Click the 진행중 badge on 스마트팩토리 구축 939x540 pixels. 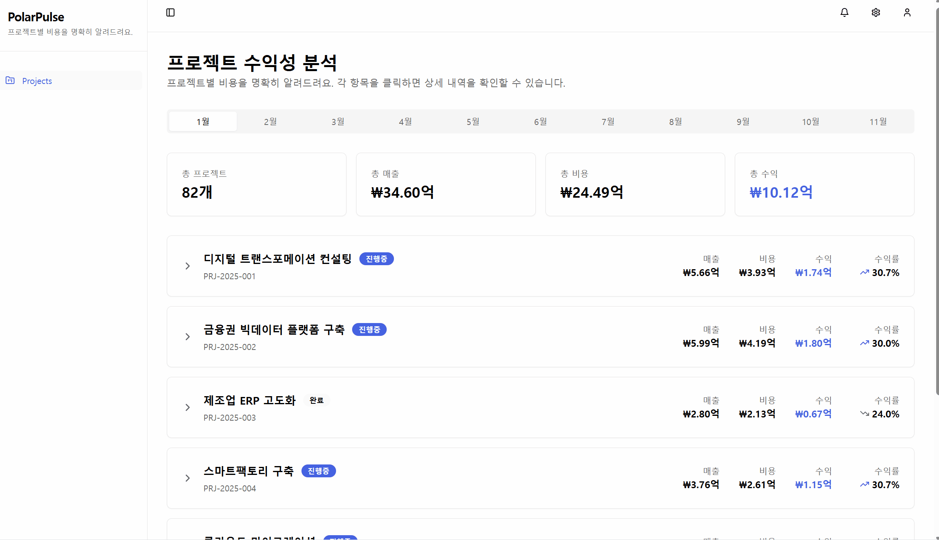318,471
